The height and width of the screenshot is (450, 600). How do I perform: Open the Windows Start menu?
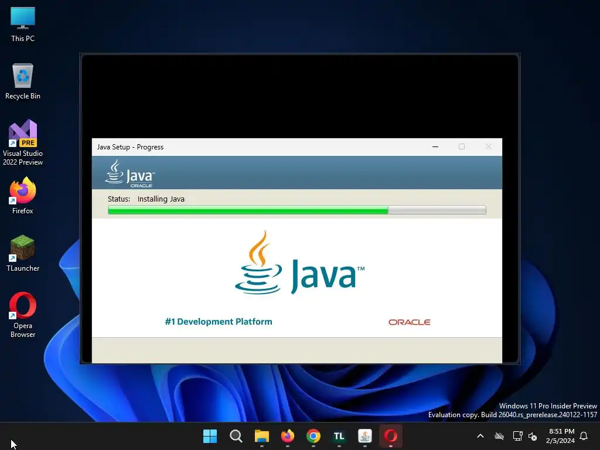point(210,436)
